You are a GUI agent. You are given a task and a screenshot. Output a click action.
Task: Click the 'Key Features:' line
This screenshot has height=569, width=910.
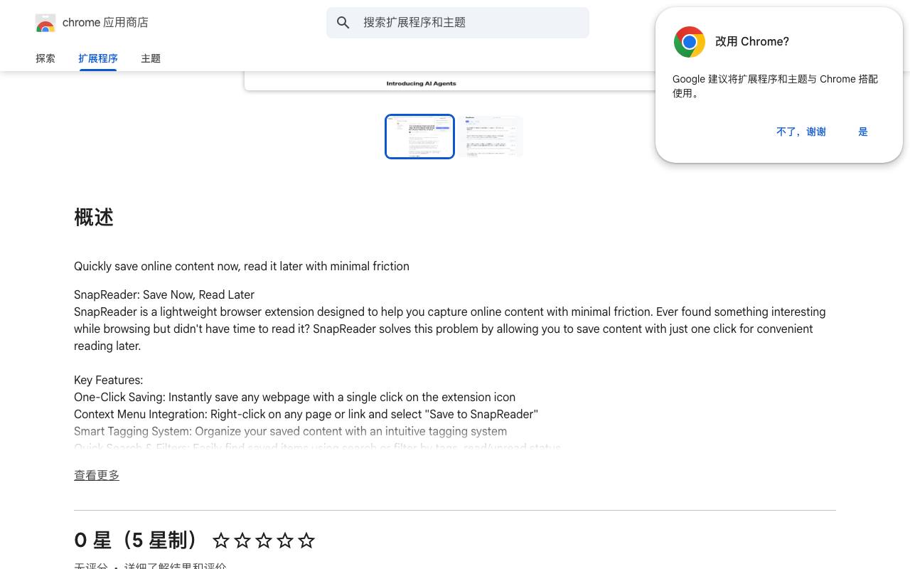click(108, 380)
